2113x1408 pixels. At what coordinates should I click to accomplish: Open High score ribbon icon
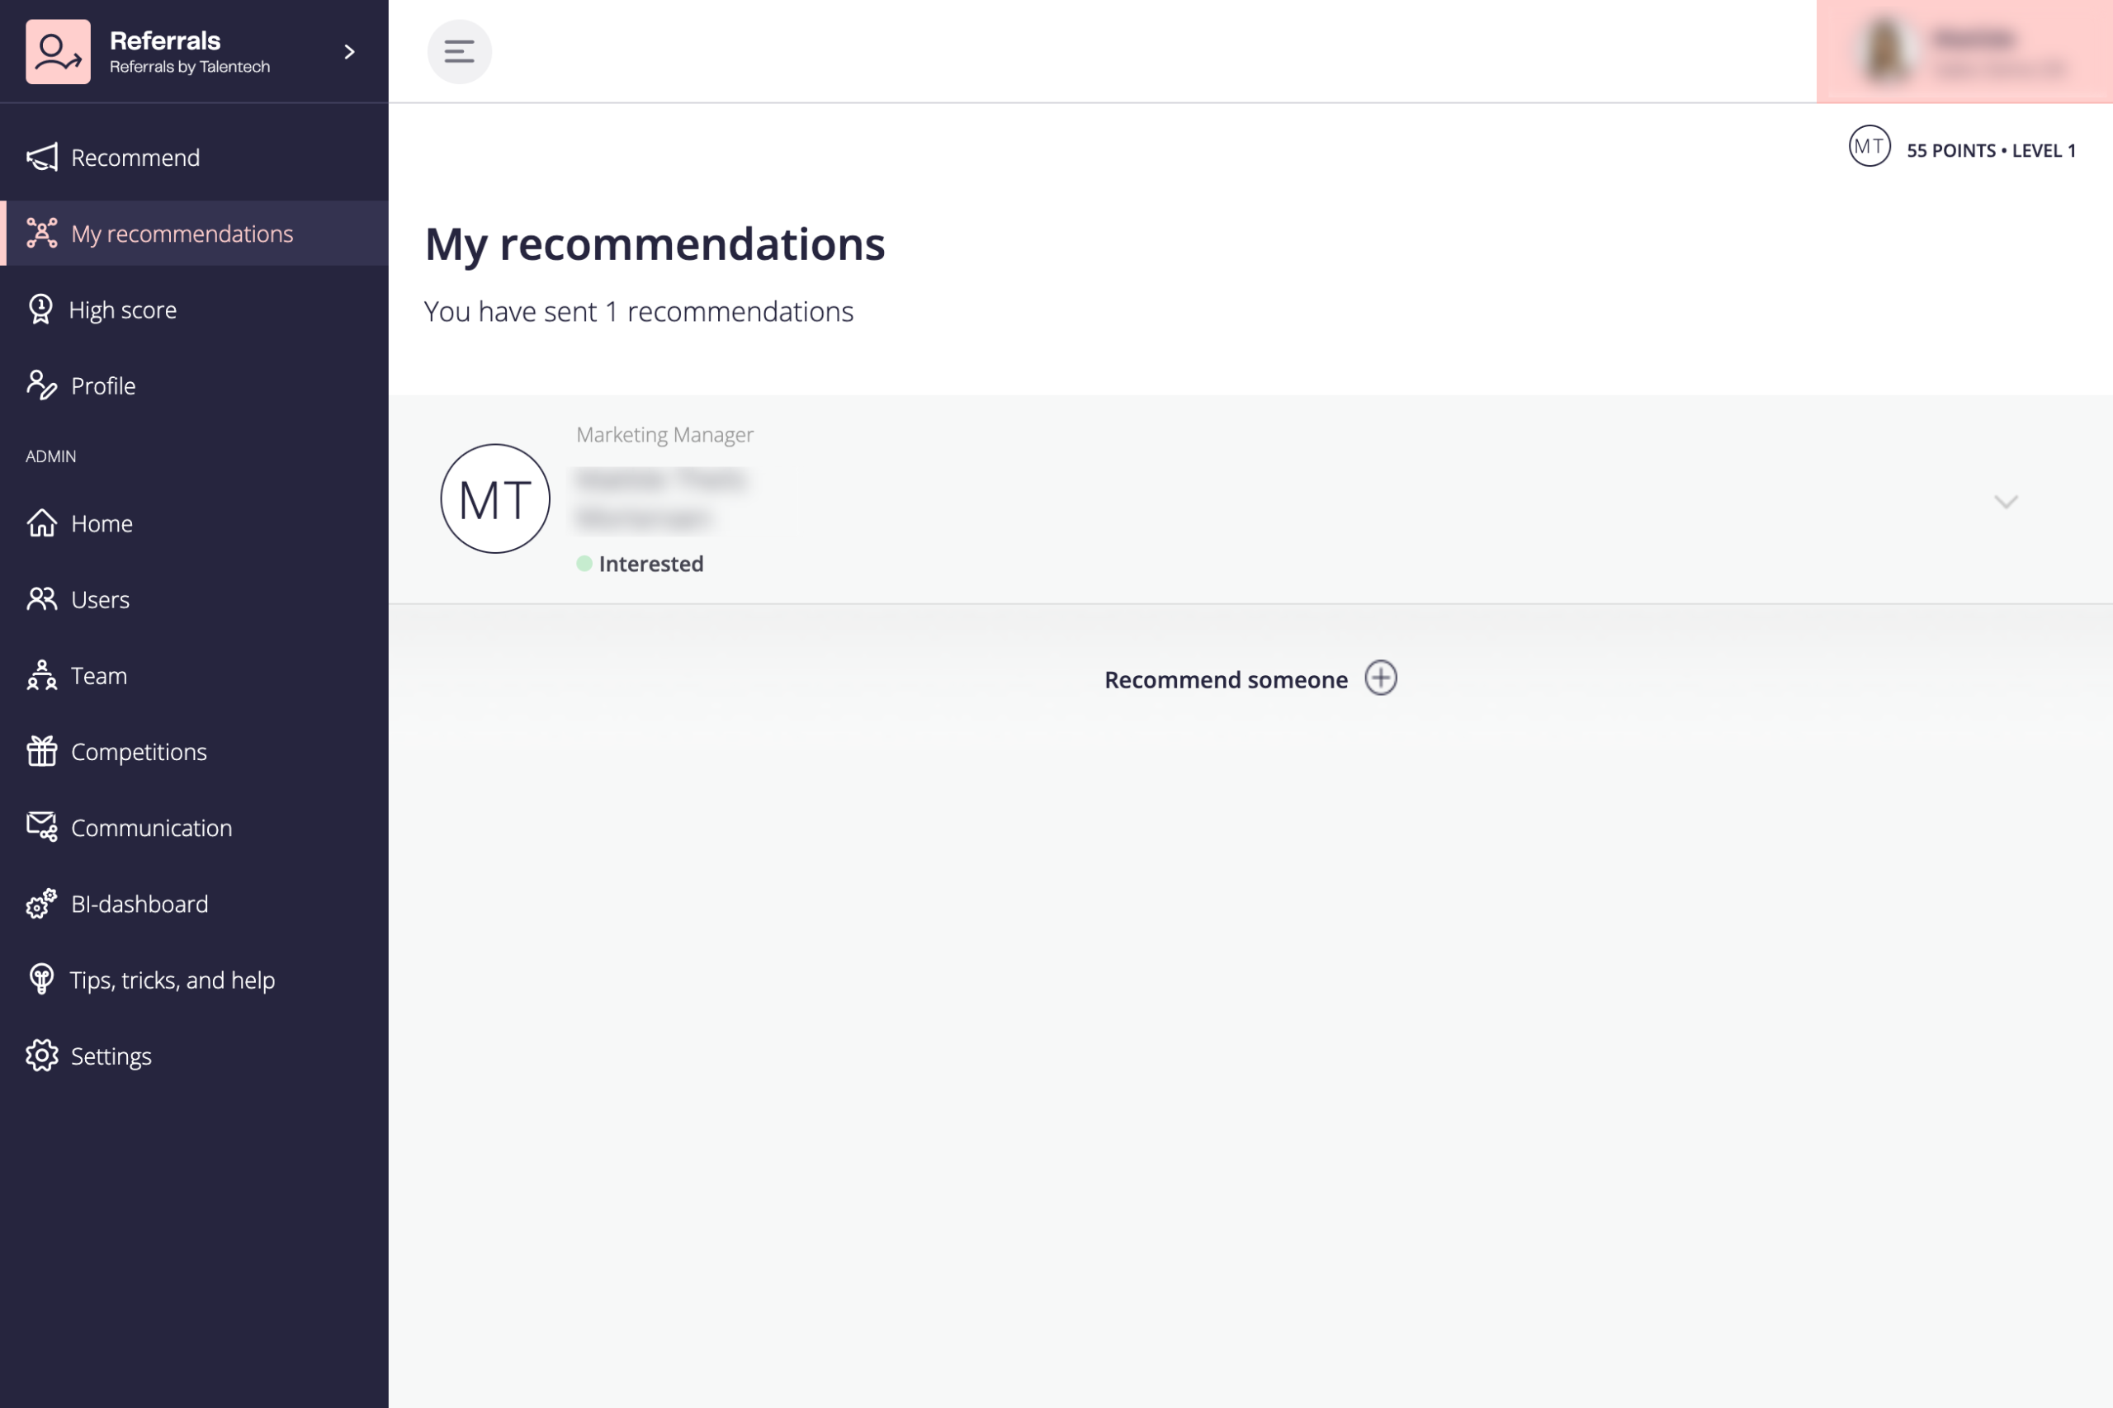40,309
